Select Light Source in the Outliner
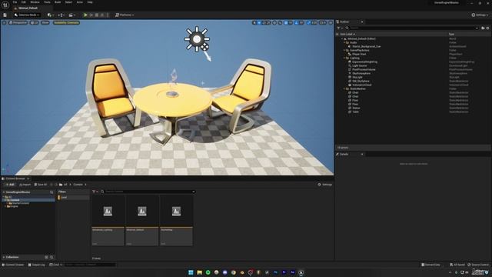 [x=359, y=65]
